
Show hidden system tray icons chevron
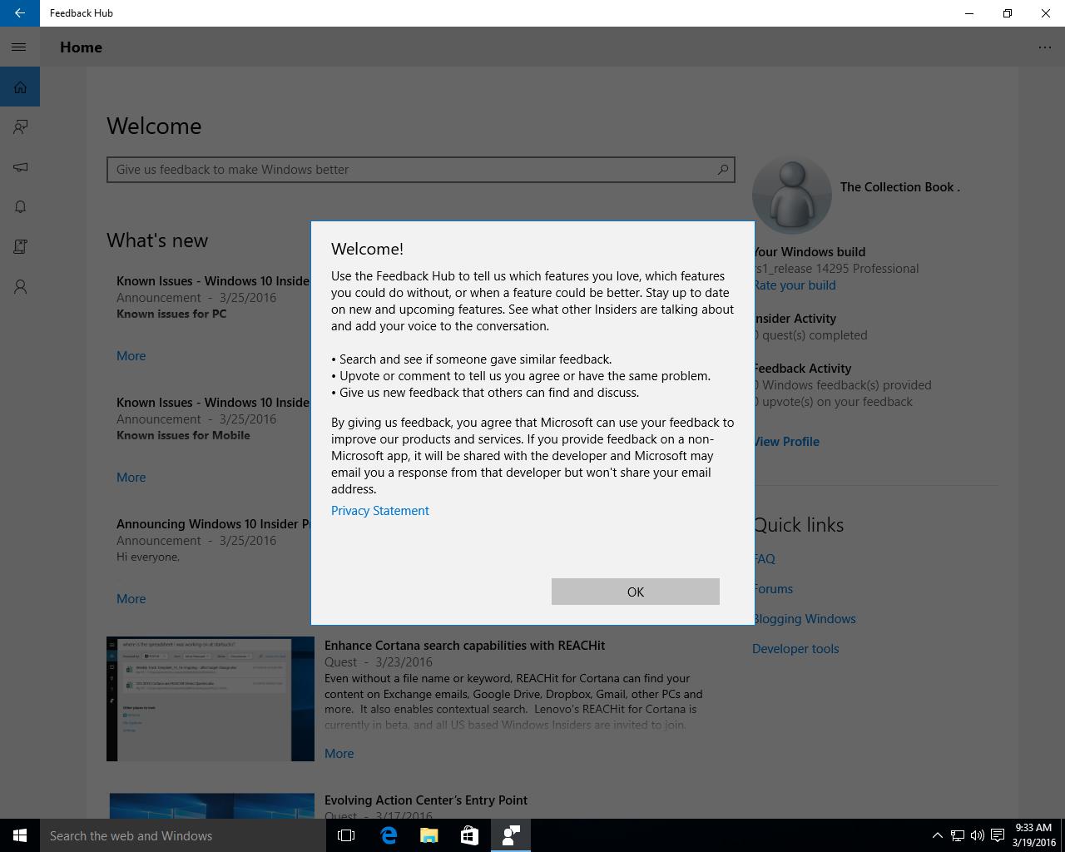click(x=937, y=835)
